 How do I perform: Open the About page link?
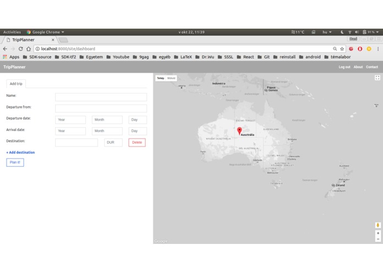pos(358,67)
